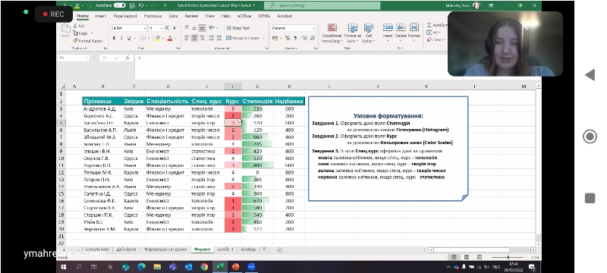The image size is (607, 273).
Task: Open Microsoft Teams from the taskbar
Action: [x=173, y=267]
